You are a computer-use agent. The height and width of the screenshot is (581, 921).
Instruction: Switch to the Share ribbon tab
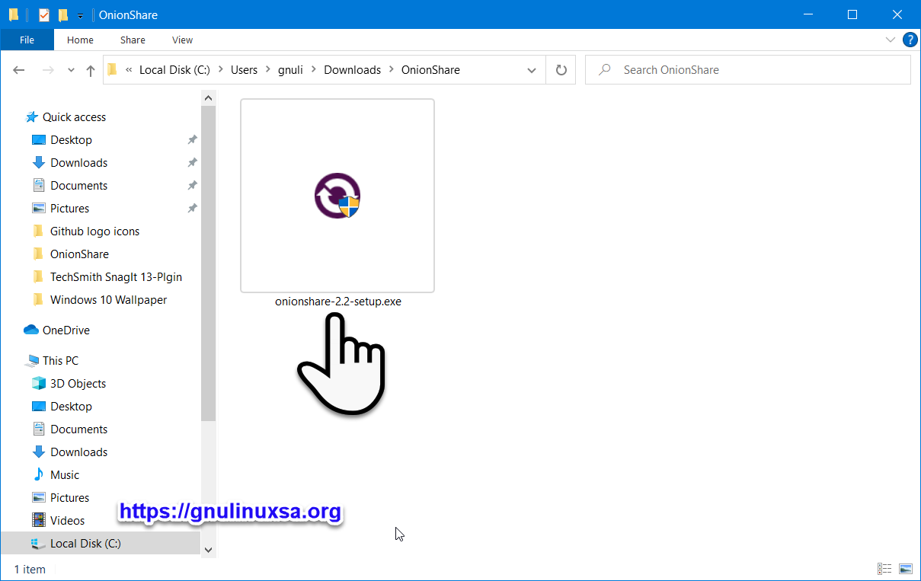(133, 40)
